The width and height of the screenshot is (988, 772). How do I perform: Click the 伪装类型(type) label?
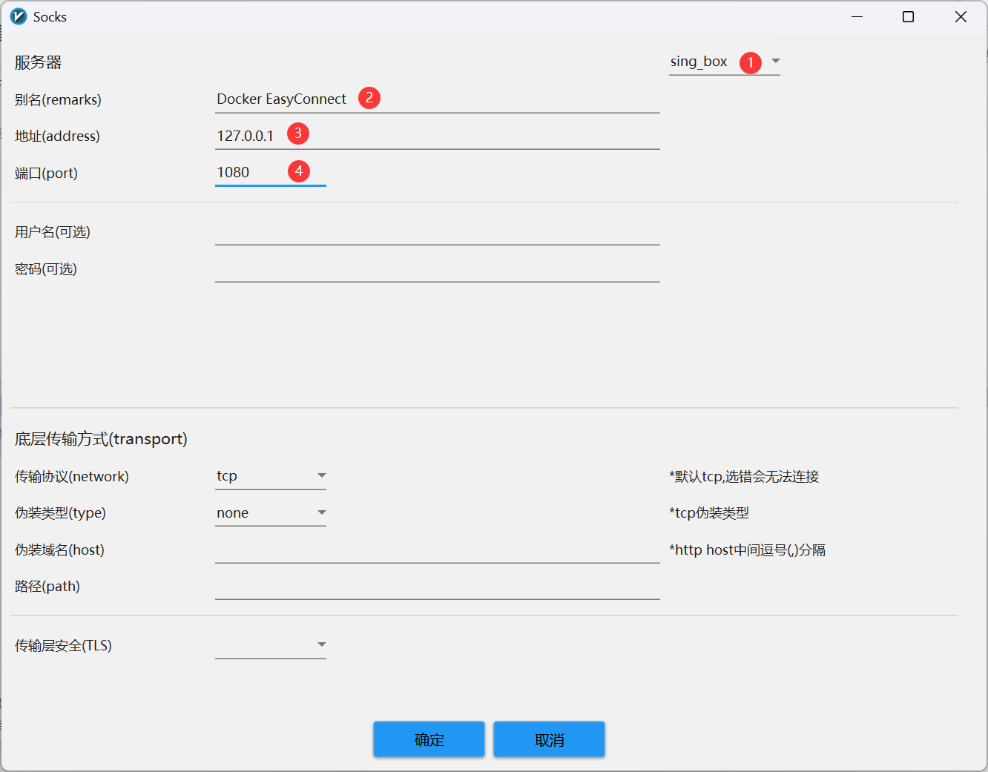60,513
